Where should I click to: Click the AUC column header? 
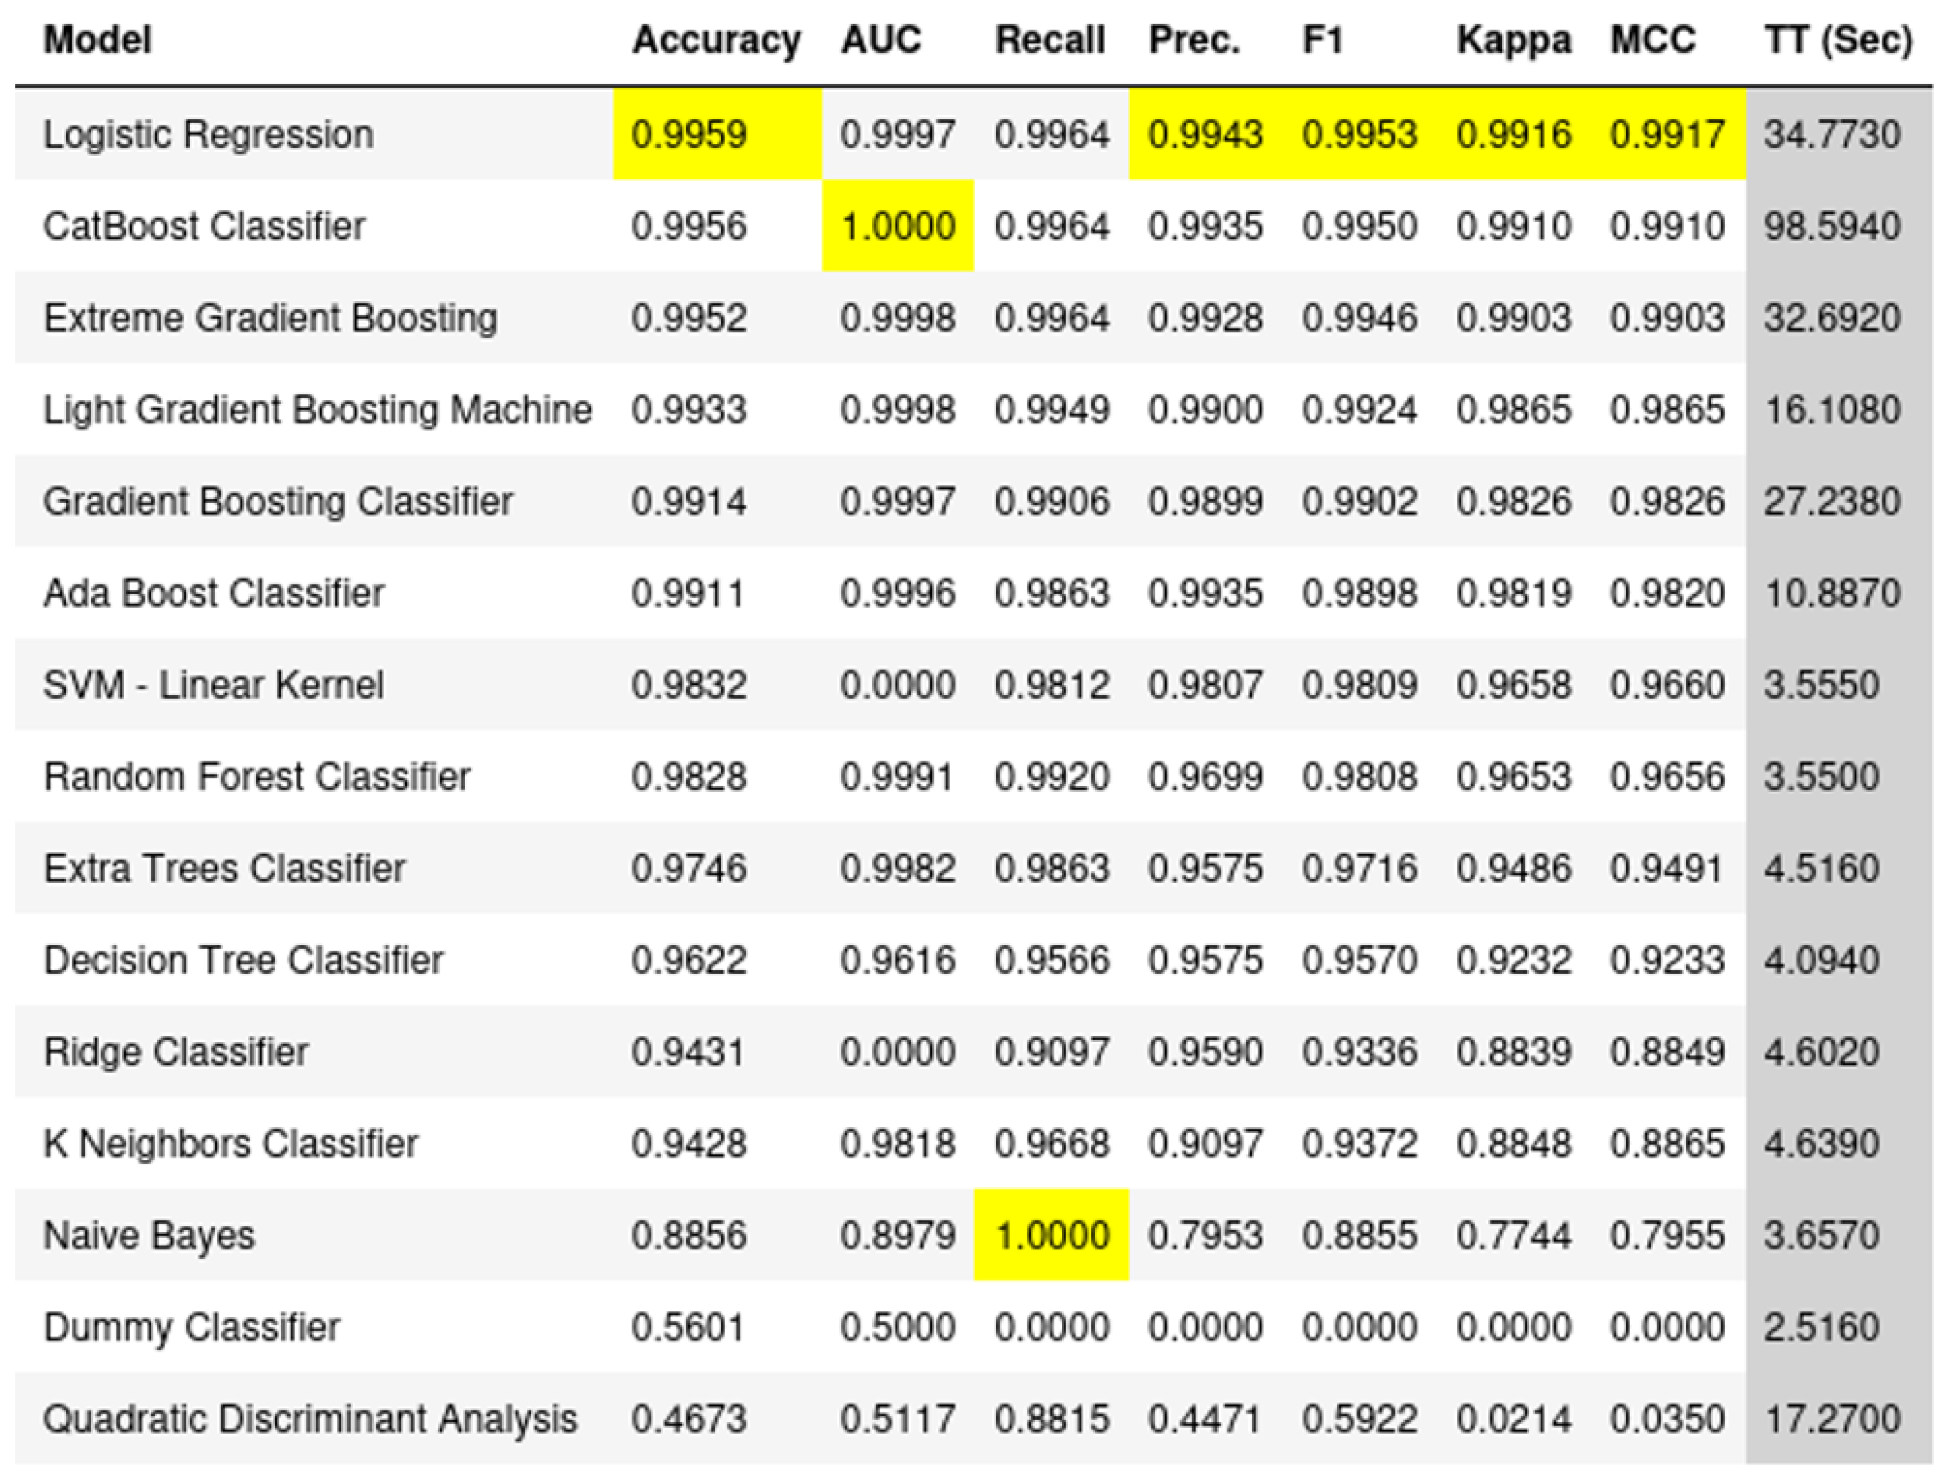pyautogui.click(x=880, y=41)
